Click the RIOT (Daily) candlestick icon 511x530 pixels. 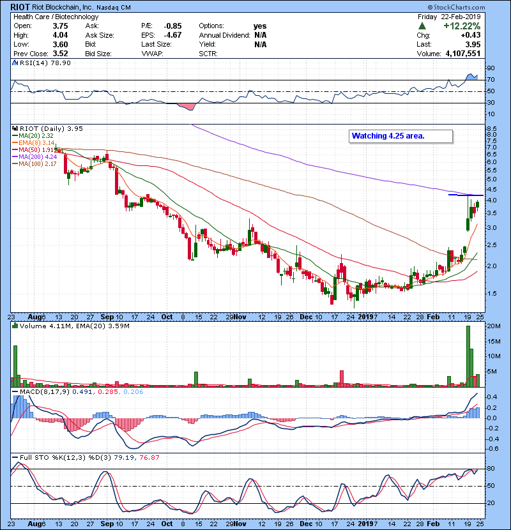point(15,128)
